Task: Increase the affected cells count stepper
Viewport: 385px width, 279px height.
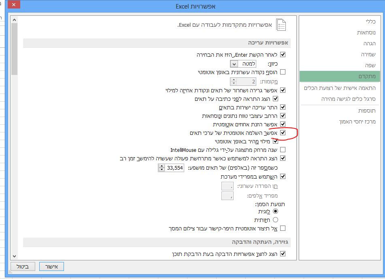Action: click(x=162, y=166)
